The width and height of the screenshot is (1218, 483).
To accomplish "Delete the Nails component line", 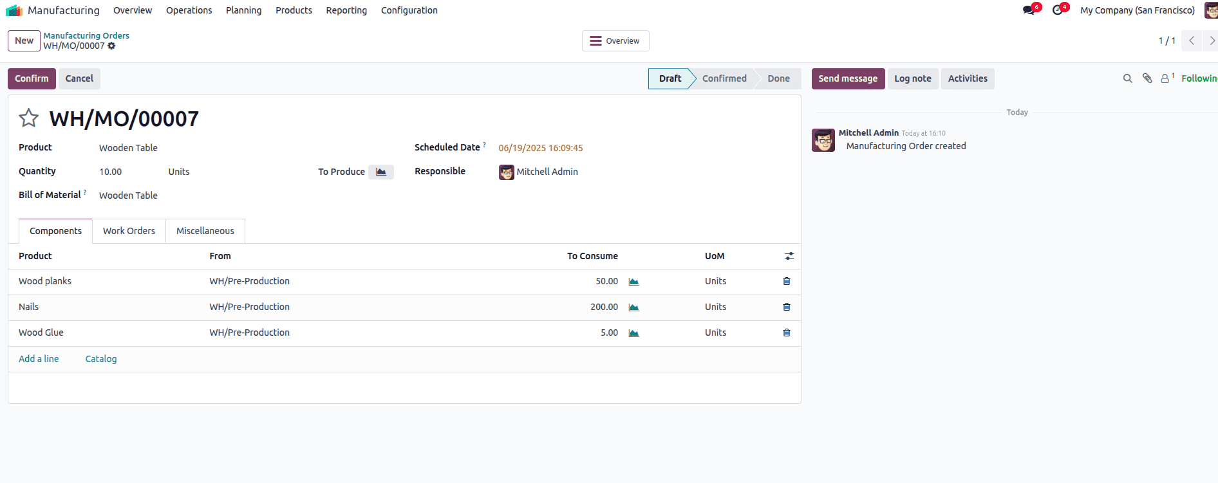I will coord(787,307).
